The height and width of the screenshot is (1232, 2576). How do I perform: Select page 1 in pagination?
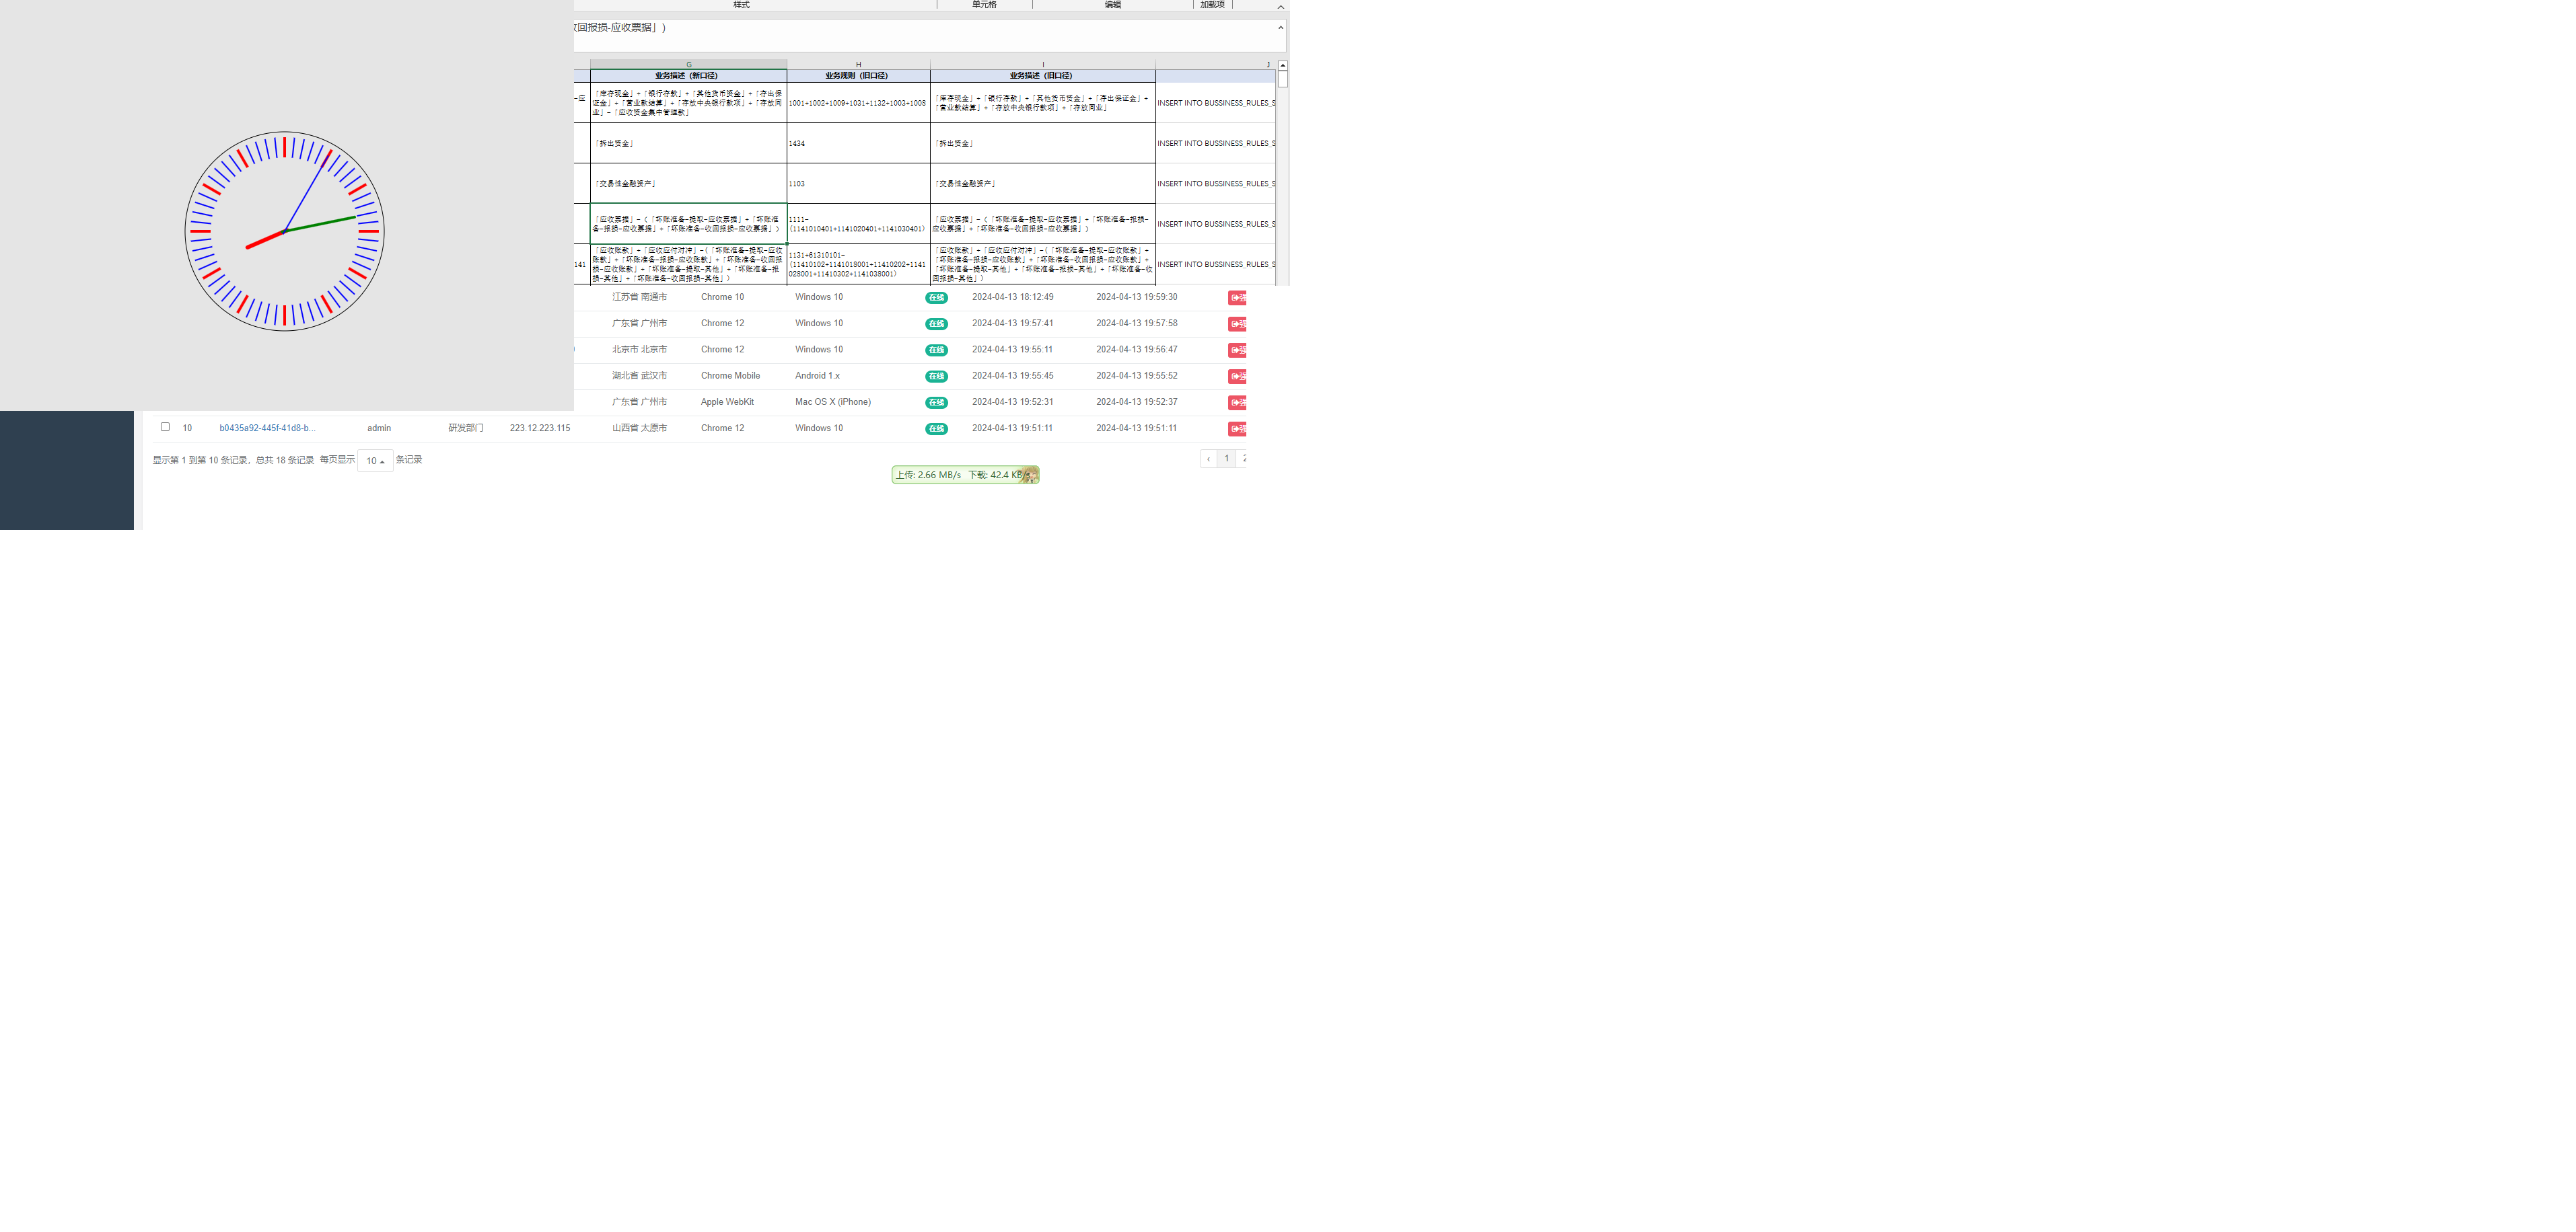(x=1227, y=459)
